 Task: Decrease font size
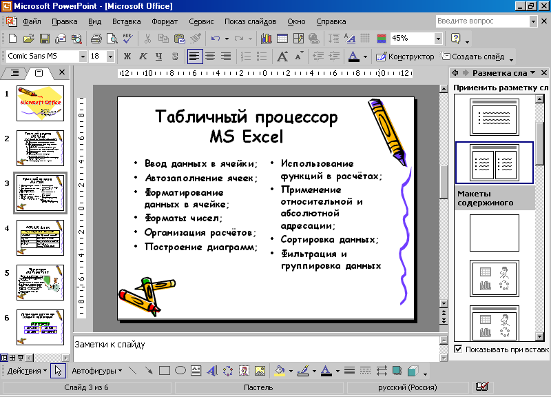pos(299,57)
